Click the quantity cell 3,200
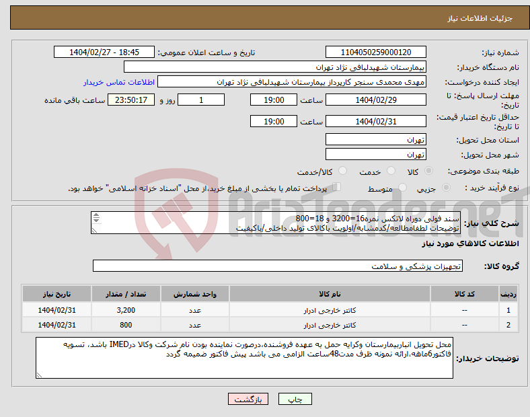The width and height of the screenshot is (530, 417). [x=126, y=310]
